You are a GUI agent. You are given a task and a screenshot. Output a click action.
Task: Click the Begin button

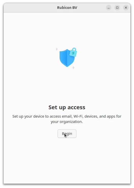67,134
